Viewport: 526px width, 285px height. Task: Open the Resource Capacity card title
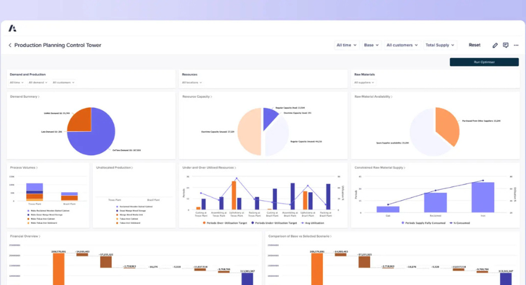[196, 97]
